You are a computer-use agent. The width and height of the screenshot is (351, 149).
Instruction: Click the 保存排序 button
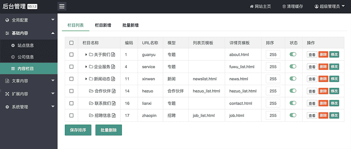(78, 130)
